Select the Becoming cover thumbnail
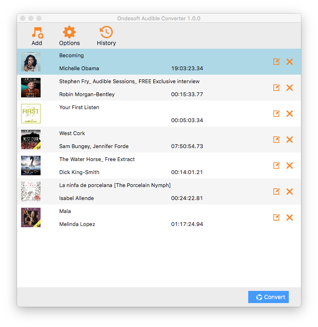The height and width of the screenshot is (327, 318). tap(31, 62)
